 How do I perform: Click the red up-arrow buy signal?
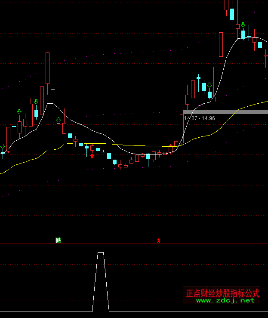[x=92, y=155]
